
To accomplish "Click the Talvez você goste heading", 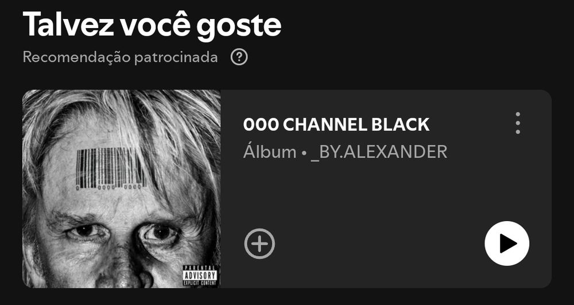I will click(152, 24).
